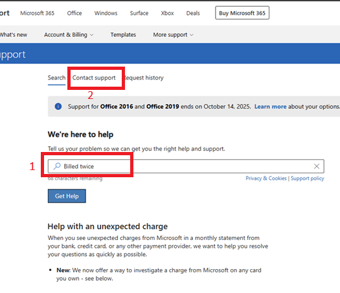Select the Search tab
The image size is (340, 293).
point(56,78)
